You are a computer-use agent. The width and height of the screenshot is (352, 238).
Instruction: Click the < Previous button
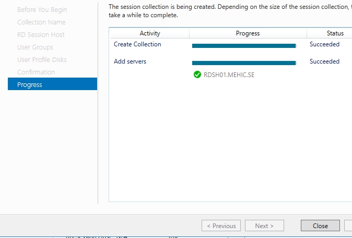[221, 226]
